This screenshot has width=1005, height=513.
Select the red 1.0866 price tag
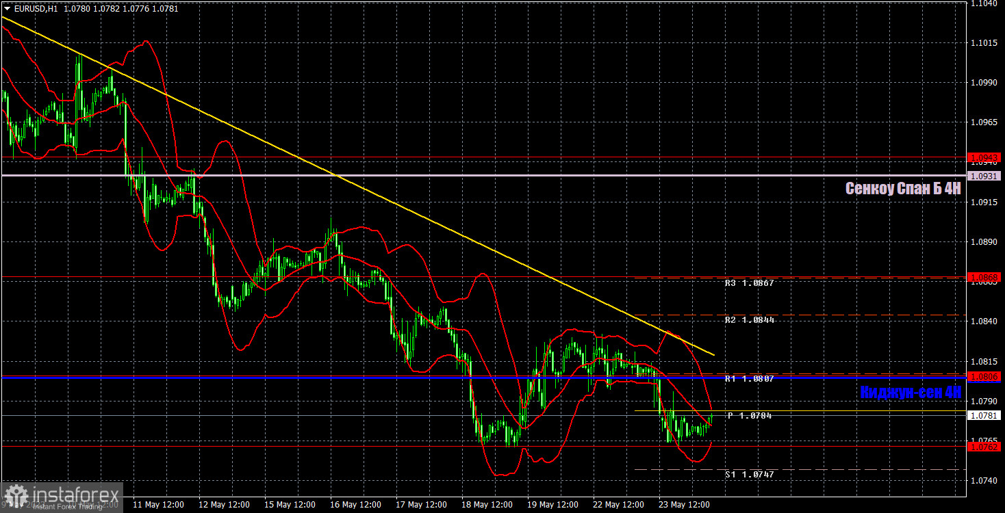[985, 277]
